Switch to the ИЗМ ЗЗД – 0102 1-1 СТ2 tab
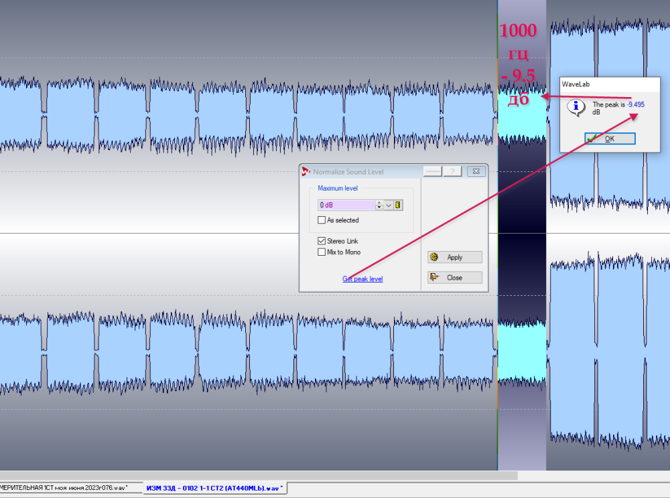 coord(214,488)
